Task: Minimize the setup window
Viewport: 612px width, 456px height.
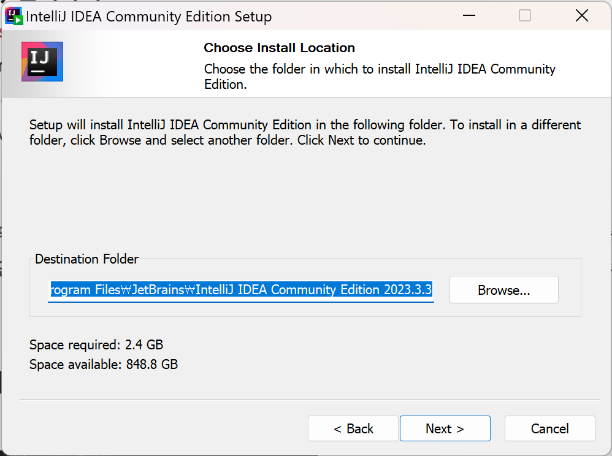Action: click(469, 15)
